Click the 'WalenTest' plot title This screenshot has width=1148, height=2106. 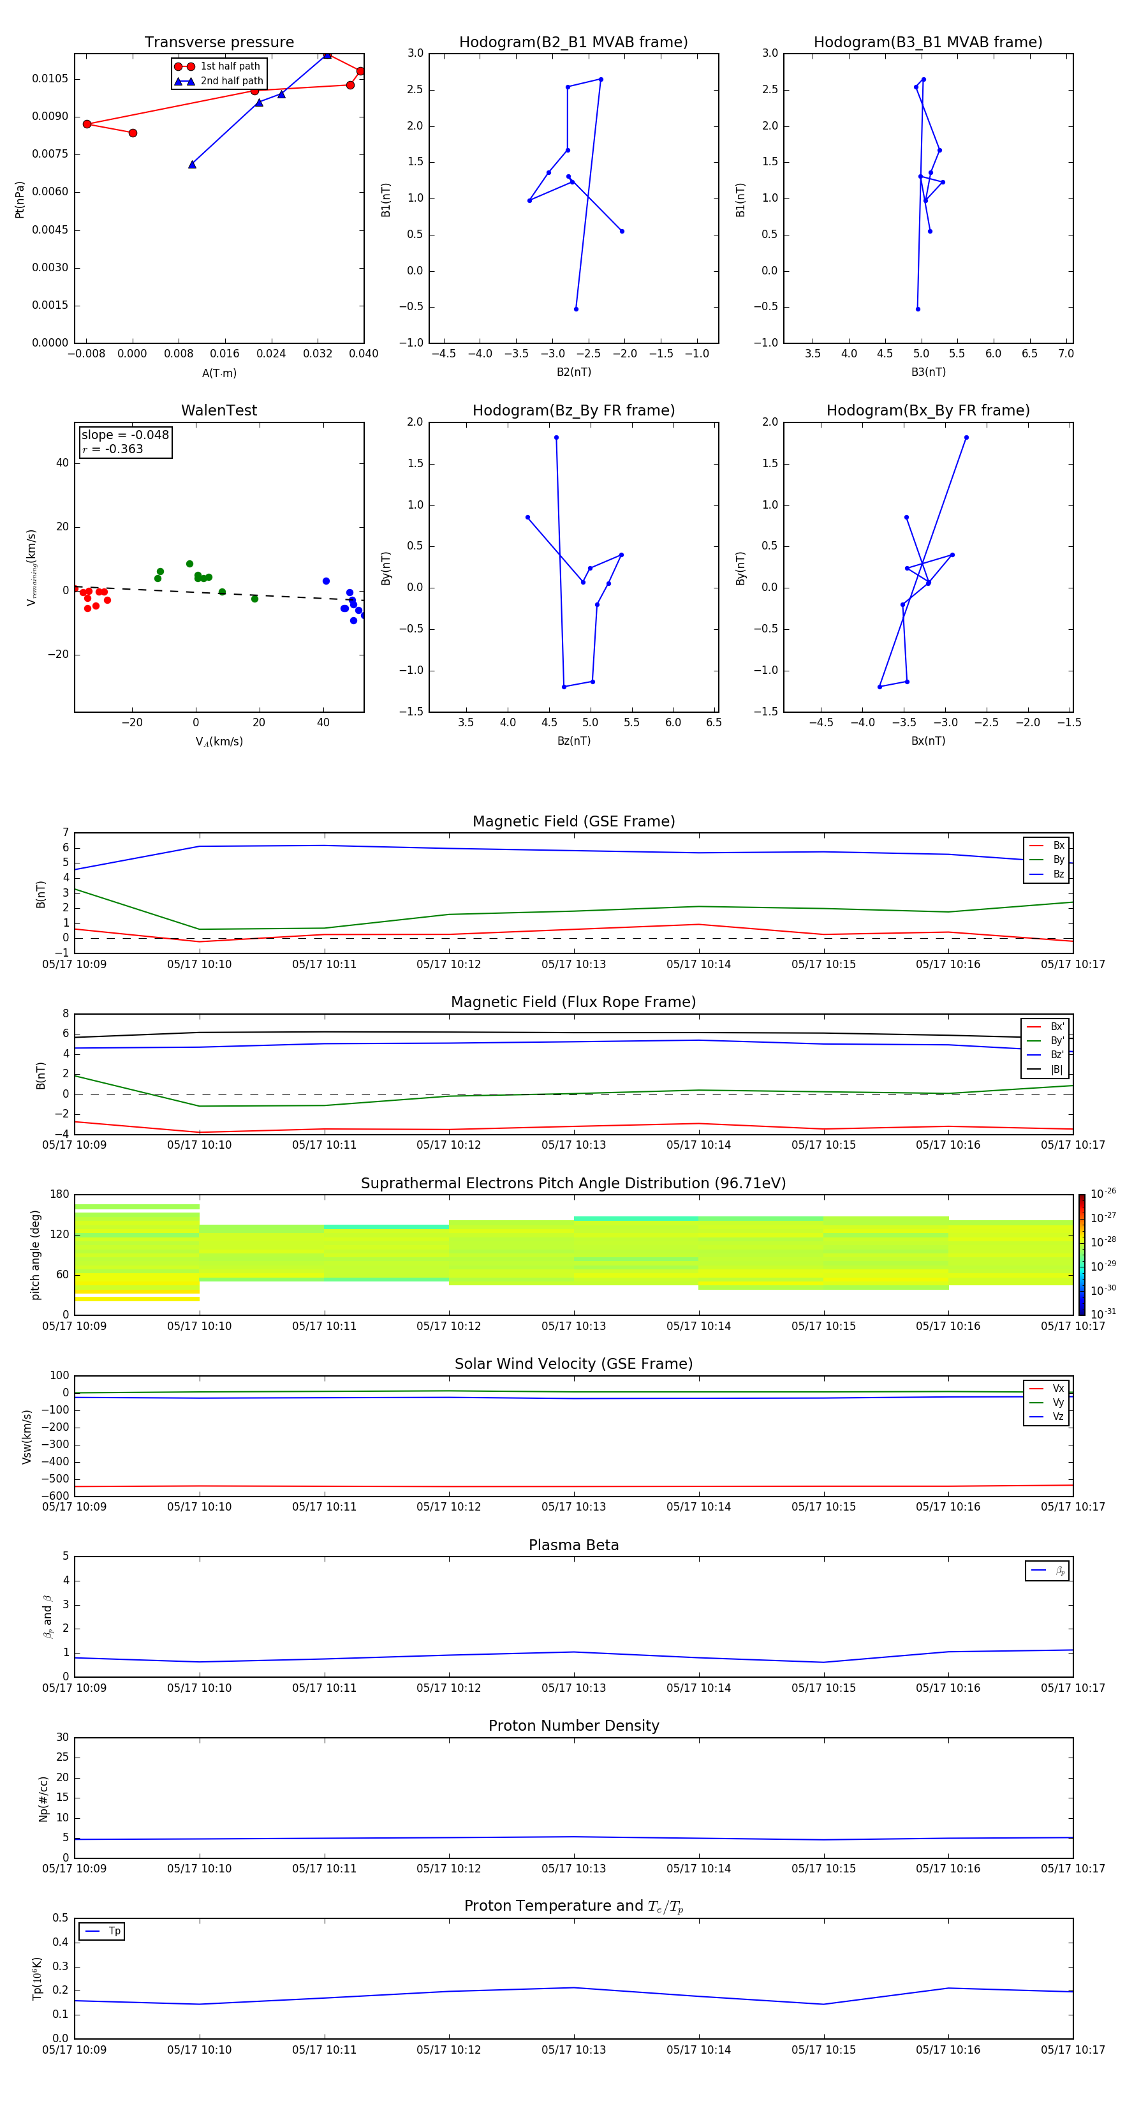[219, 410]
